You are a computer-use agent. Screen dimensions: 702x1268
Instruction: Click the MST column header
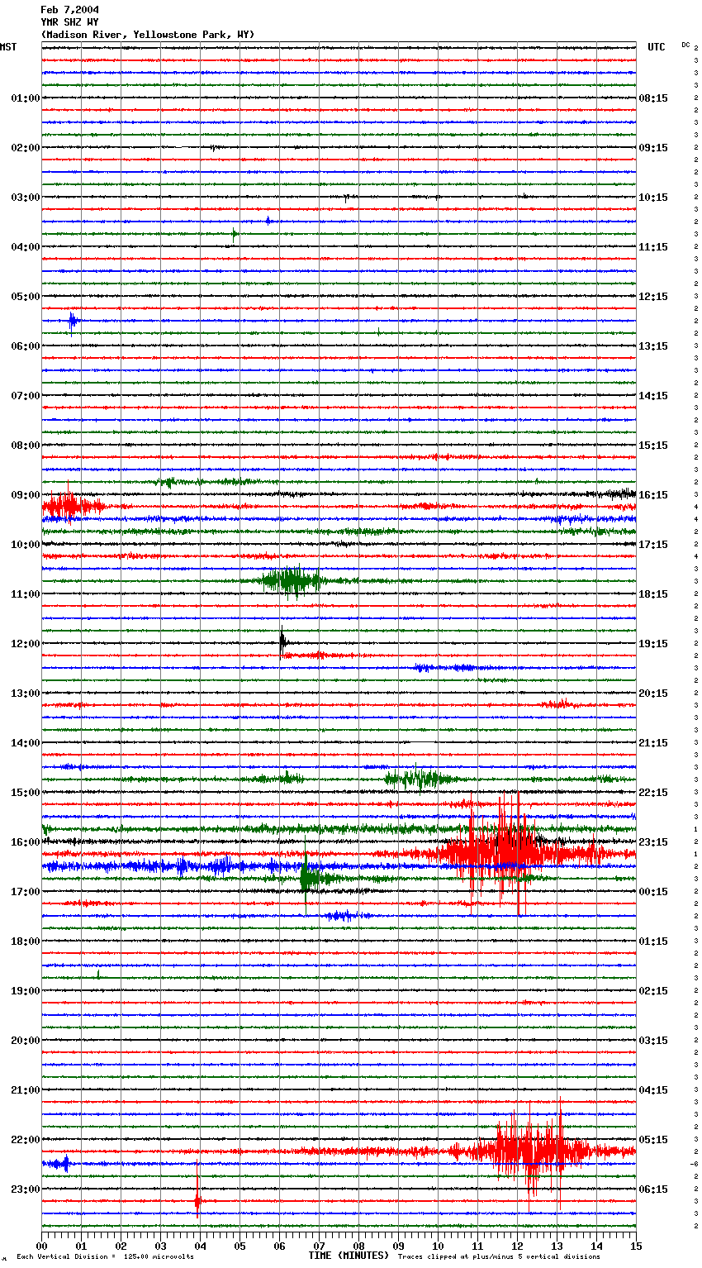(x=8, y=47)
